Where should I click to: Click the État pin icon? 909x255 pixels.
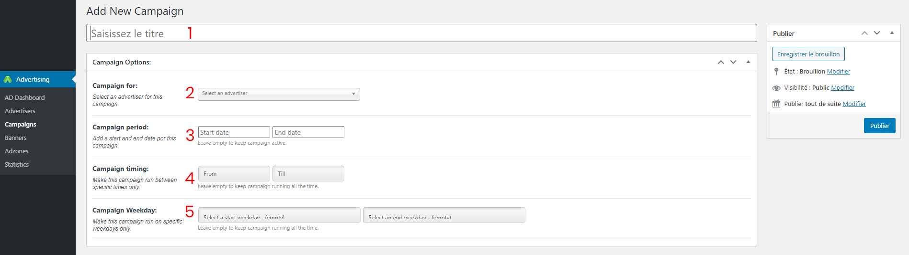[x=776, y=72]
